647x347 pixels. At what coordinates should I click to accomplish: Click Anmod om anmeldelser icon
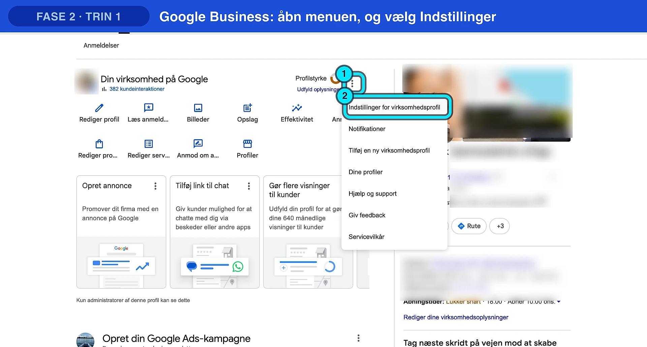[198, 144]
